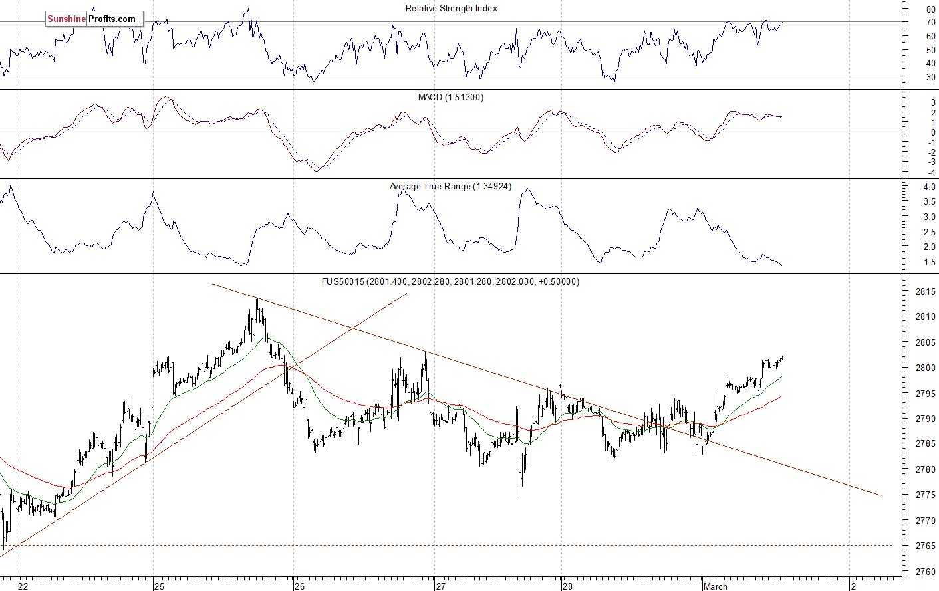Click the March label on the date axis
Viewport: 939px width, 591px height.
tap(716, 586)
